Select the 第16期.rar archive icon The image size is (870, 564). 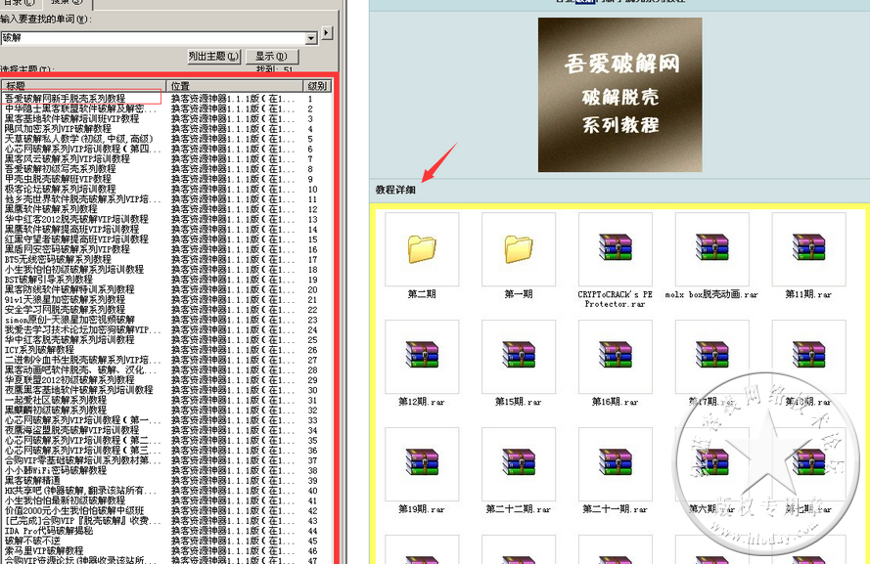[x=616, y=357]
